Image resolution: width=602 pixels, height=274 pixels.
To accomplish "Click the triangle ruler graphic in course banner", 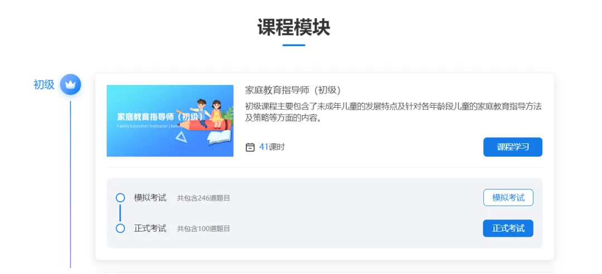I will point(181,137).
